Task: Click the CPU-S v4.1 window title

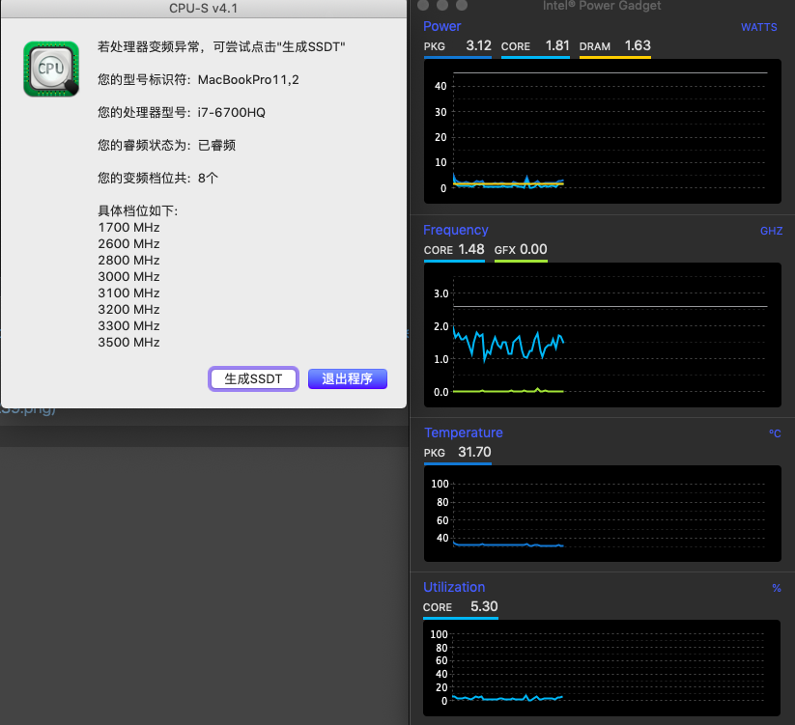Action: [203, 8]
